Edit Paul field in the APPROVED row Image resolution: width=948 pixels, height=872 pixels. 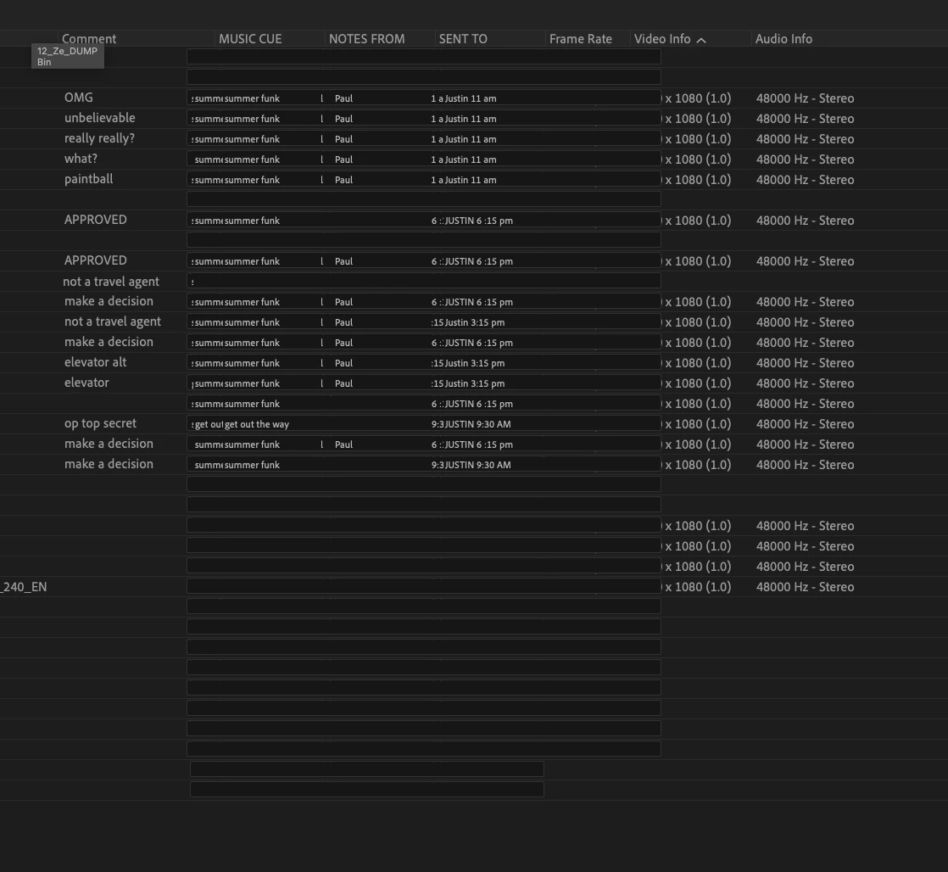point(344,261)
